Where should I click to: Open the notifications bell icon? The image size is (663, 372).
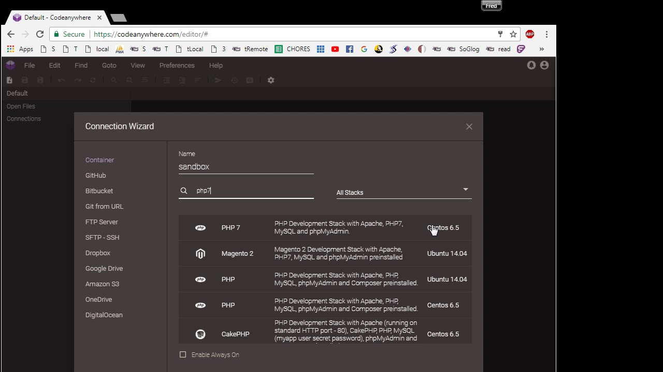click(531, 65)
